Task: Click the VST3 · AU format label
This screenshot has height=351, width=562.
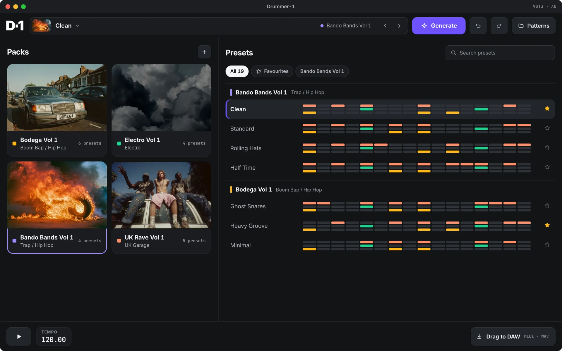Action: click(544, 6)
